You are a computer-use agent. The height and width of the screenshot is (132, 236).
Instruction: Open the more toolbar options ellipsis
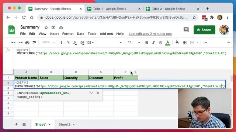click(205, 43)
